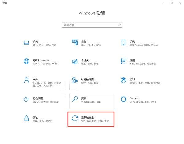Click the '位置、相机、麦克风' description
Screen dimensions: 184x144
pos(42,121)
